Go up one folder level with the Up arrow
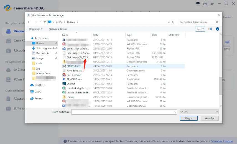Screen dimensions: 237x144 (x=45, y=22)
